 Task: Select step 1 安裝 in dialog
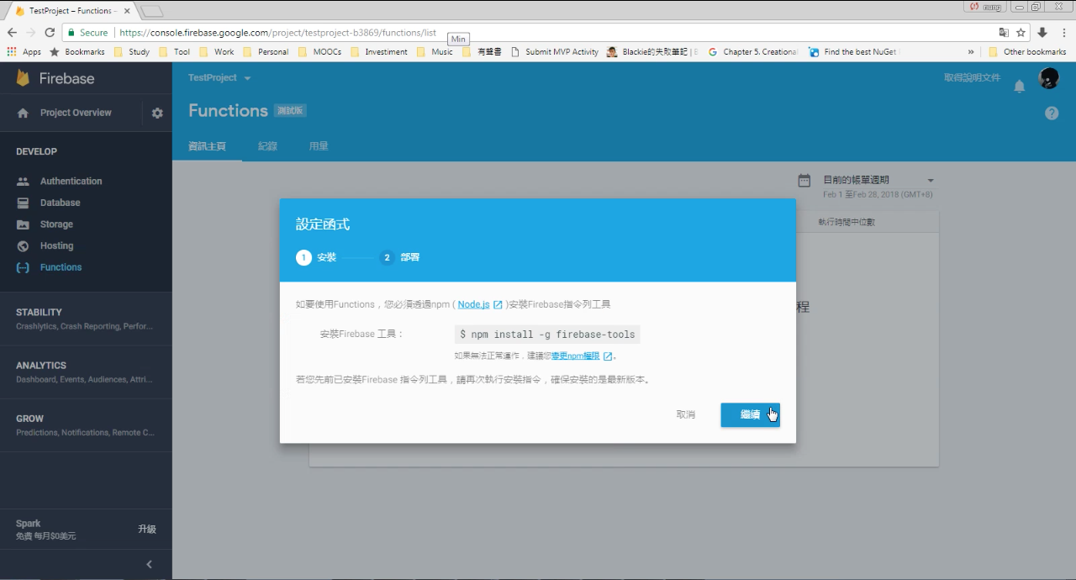click(316, 257)
